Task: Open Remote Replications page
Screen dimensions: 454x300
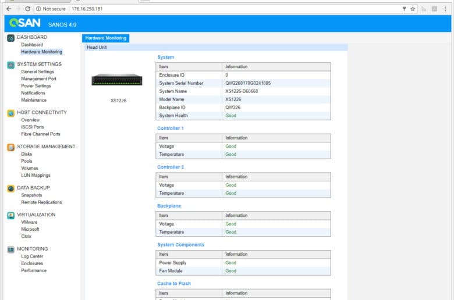Action: 41,202
